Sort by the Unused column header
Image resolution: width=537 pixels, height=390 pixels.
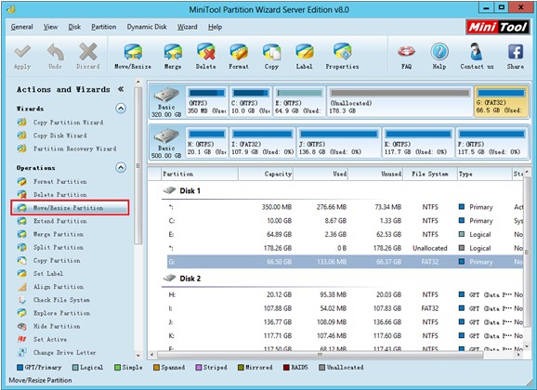coord(375,174)
